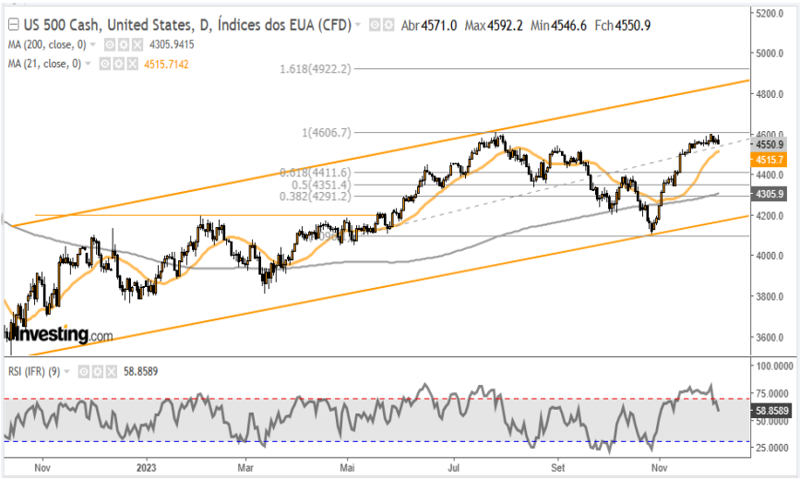Click the Fch 4550.9 close value

623,25
